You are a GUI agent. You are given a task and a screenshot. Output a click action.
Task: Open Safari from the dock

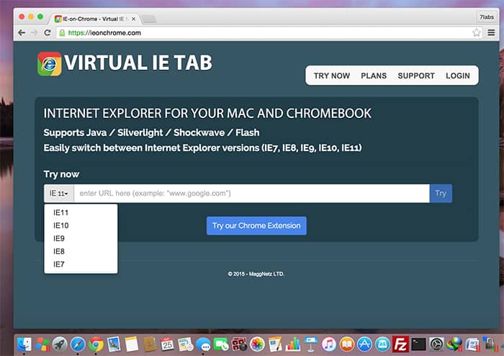click(x=78, y=344)
